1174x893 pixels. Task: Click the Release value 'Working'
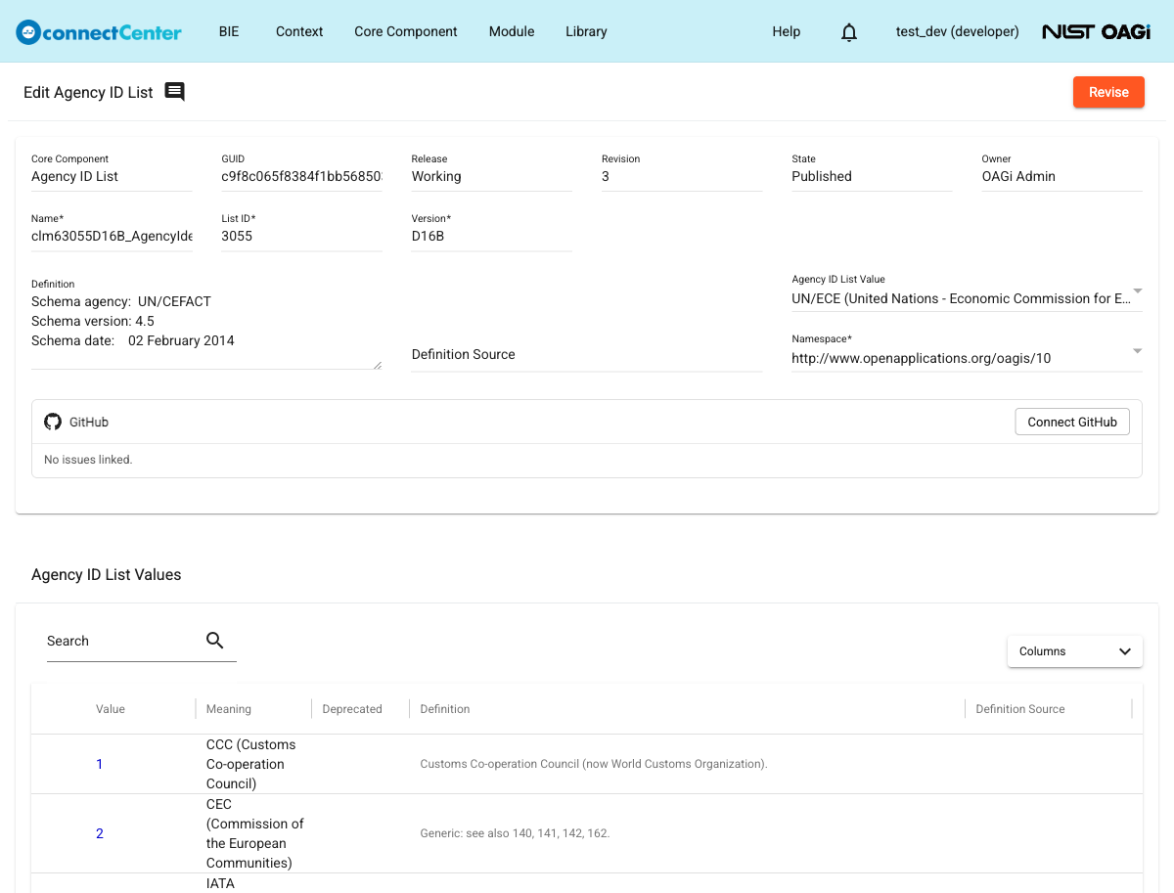pos(436,176)
